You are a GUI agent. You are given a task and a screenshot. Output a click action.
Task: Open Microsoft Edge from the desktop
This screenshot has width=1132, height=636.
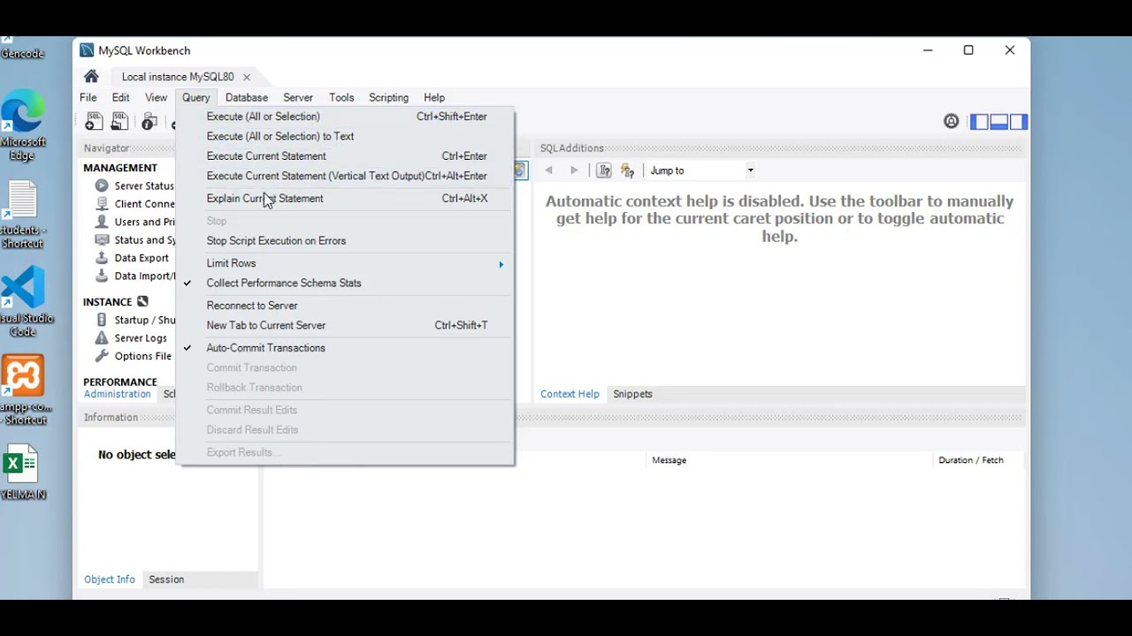[x=23, y=125]
